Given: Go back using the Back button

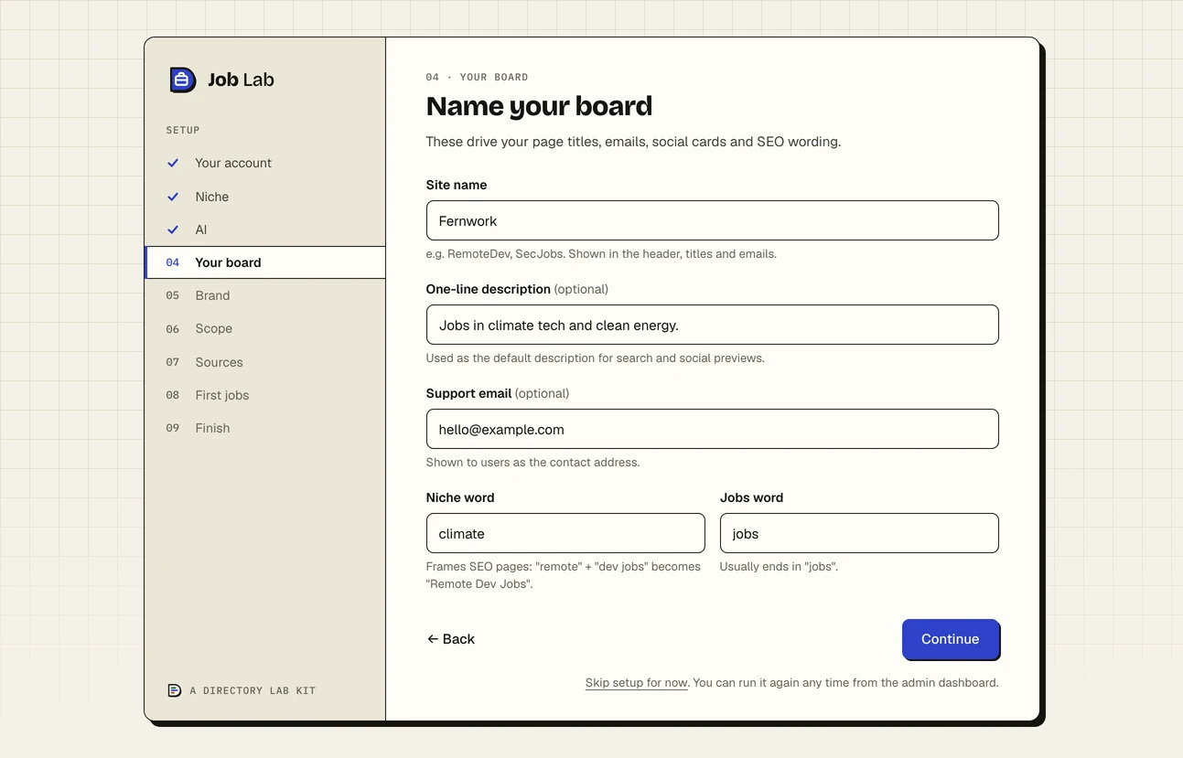Looking at the screenshot, I should point(451,639).
